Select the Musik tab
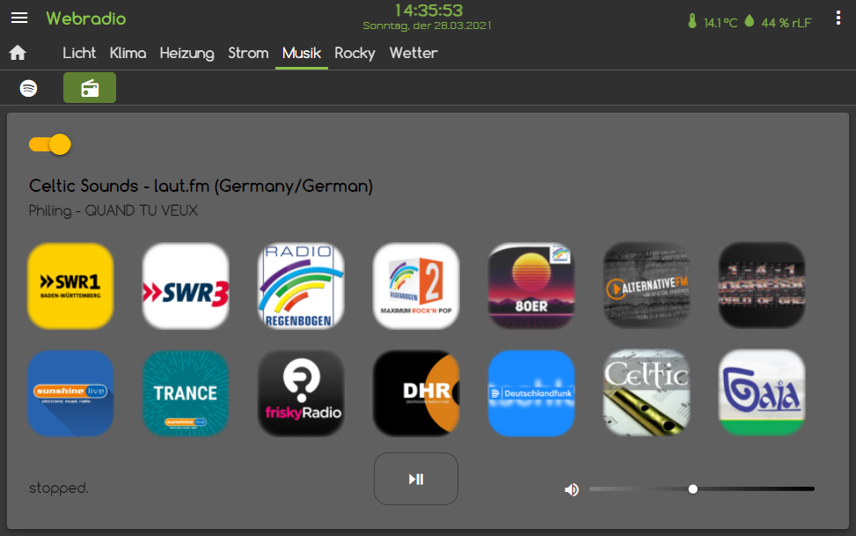The image size is (856, 536). coord(302,53)
